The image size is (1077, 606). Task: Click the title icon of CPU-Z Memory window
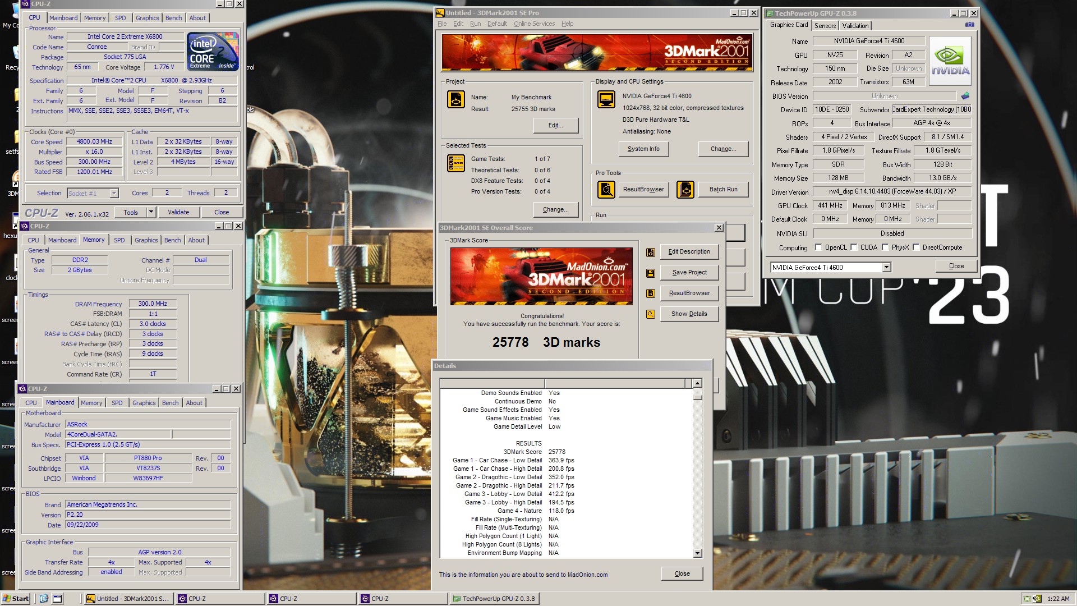(x=25, y=226)
